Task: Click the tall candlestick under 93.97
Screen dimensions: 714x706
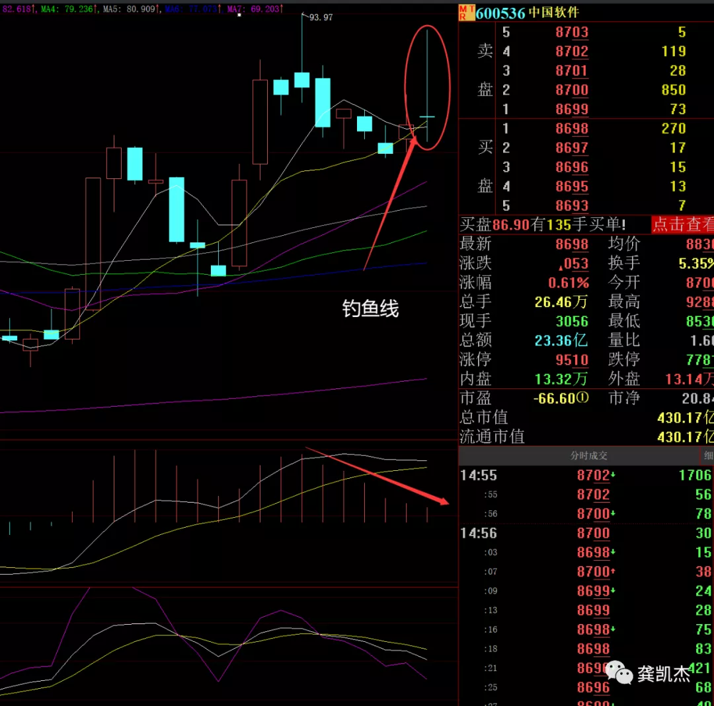Action: point(302,59)
